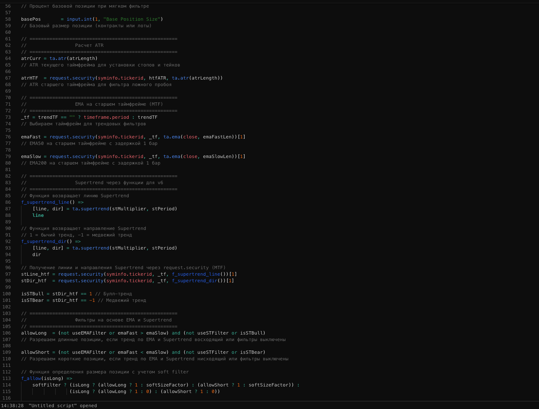Click timeframe.period on line 73
Viewport: 539px width, 409px height.
point(106,117)
